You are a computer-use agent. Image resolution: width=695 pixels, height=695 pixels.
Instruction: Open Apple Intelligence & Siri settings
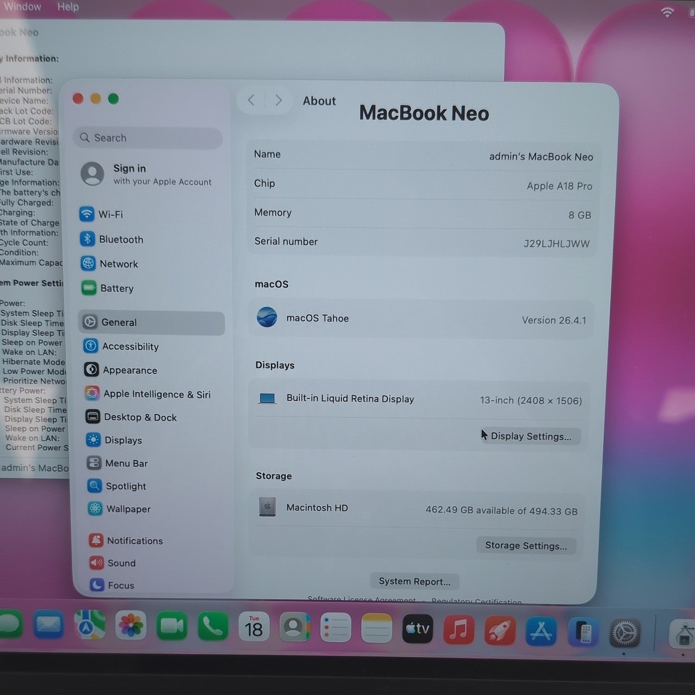148,394
